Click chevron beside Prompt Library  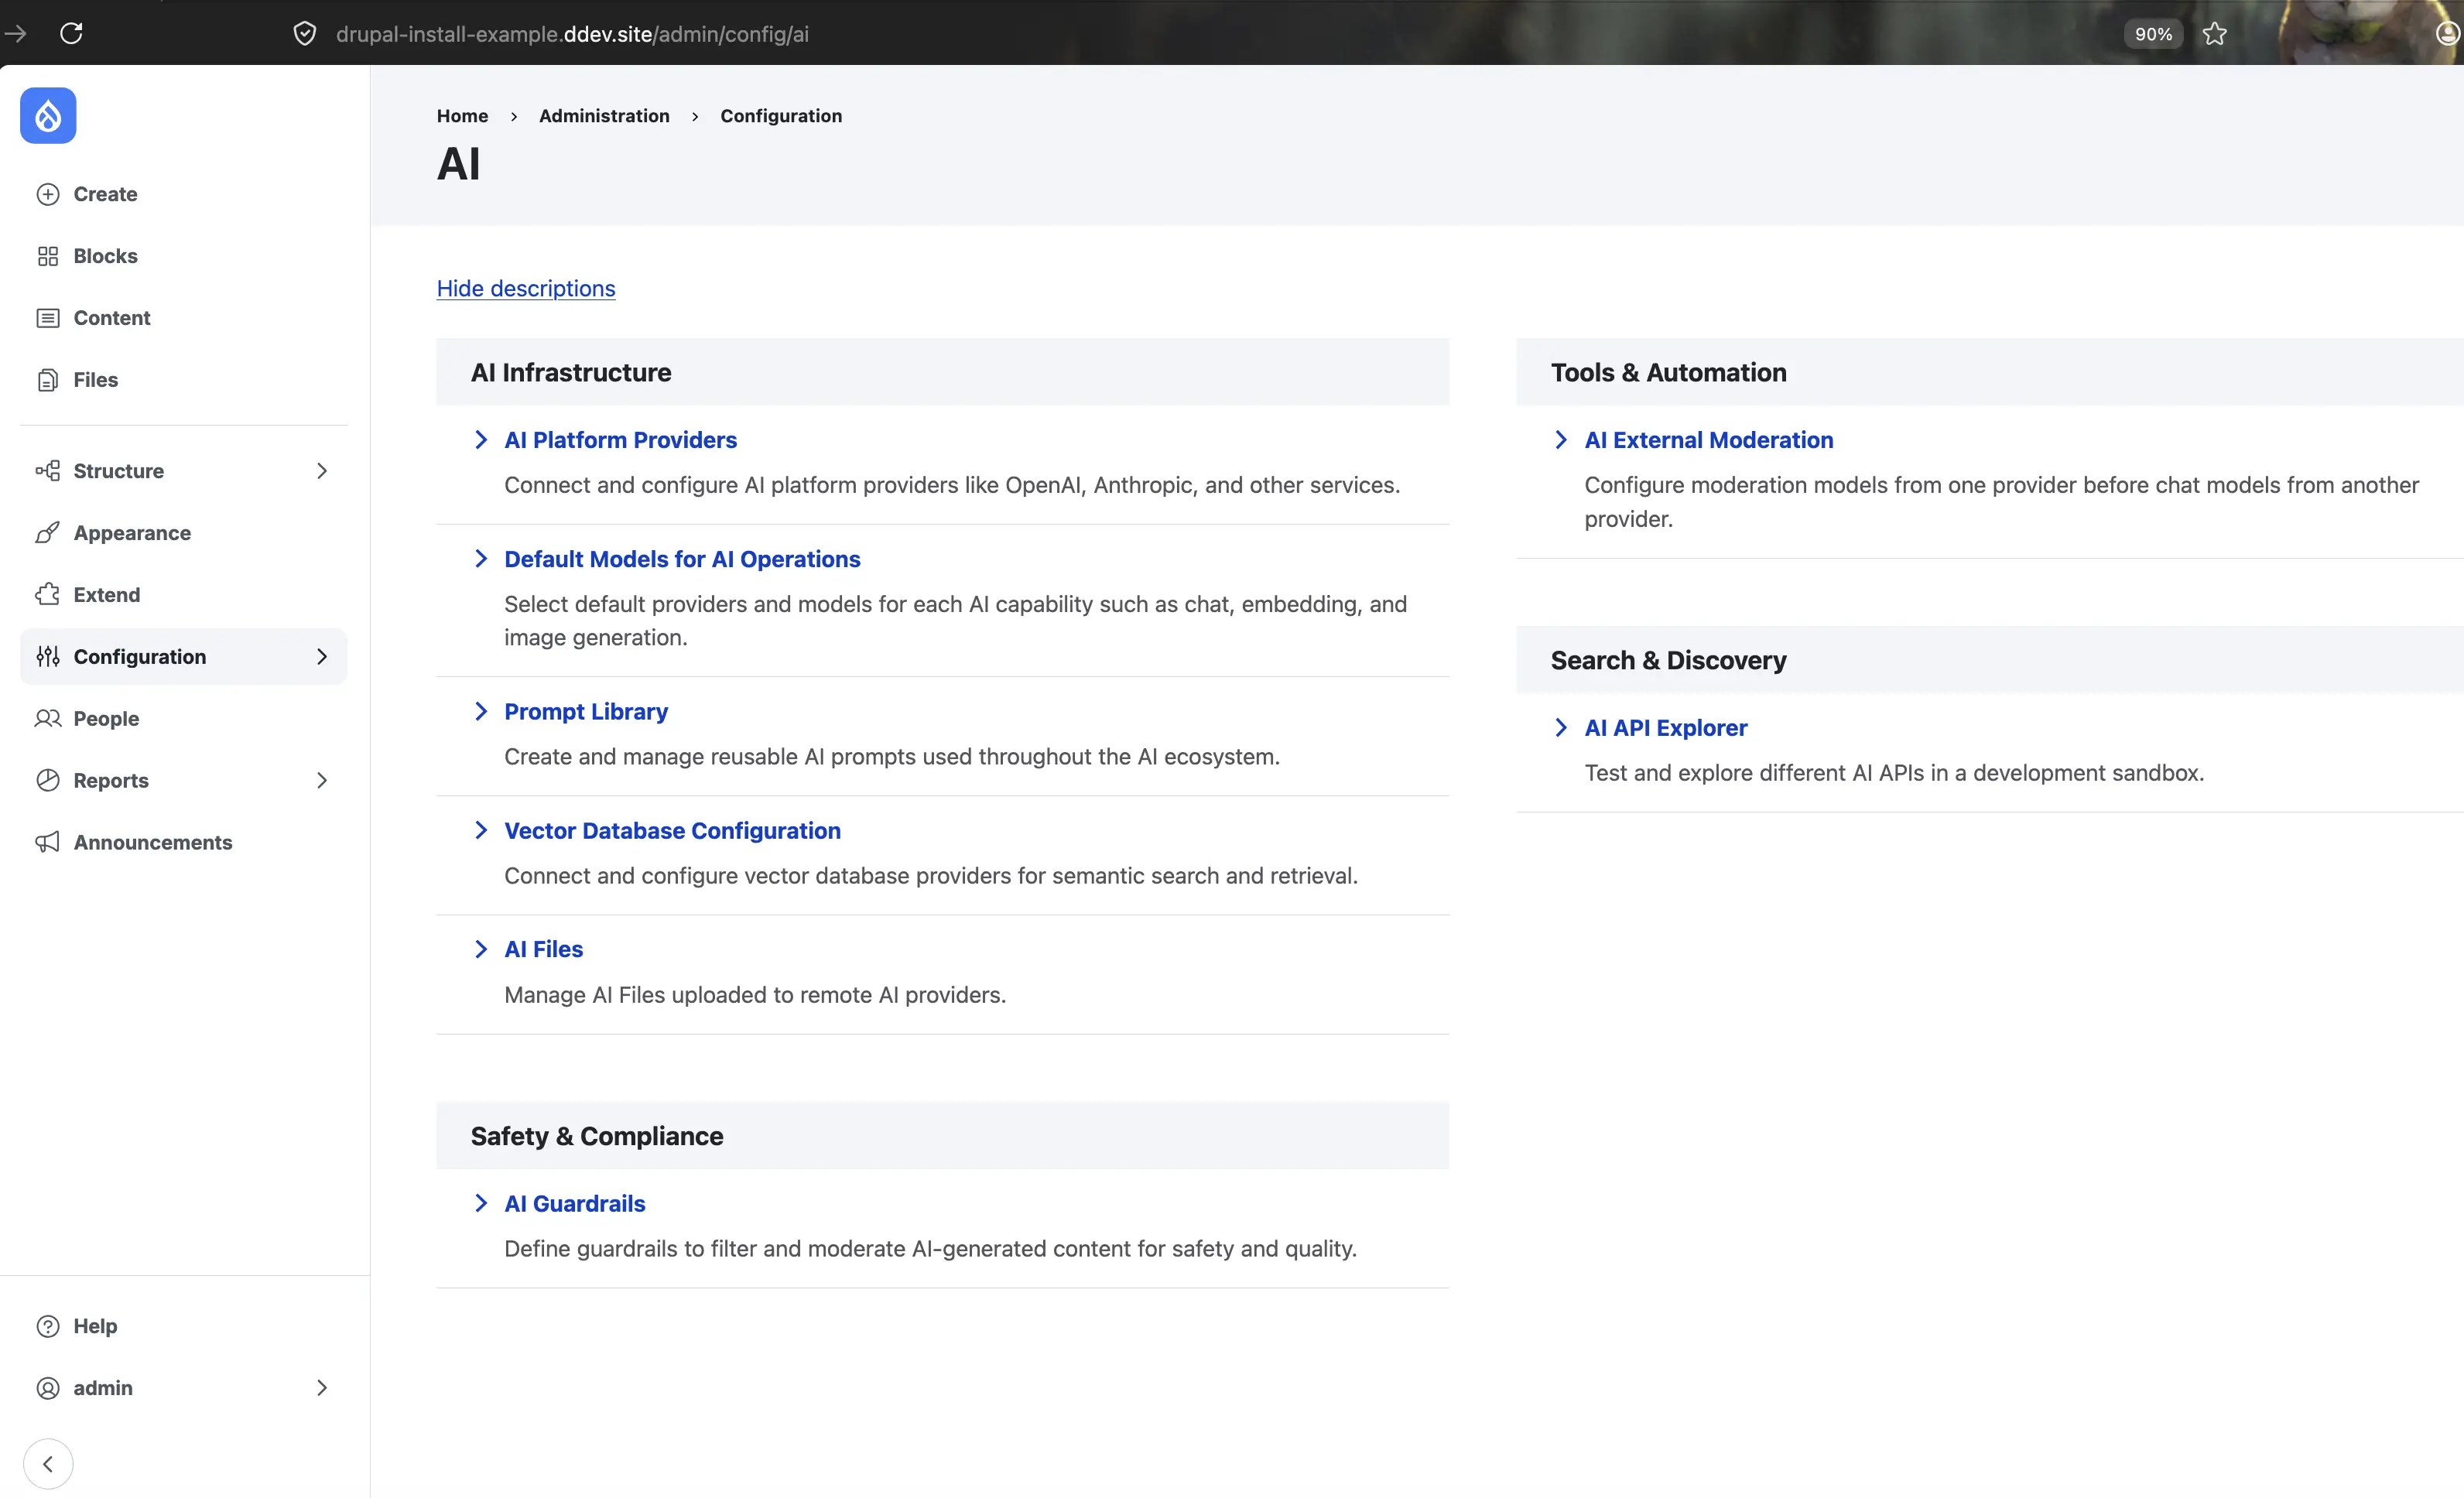481,711
